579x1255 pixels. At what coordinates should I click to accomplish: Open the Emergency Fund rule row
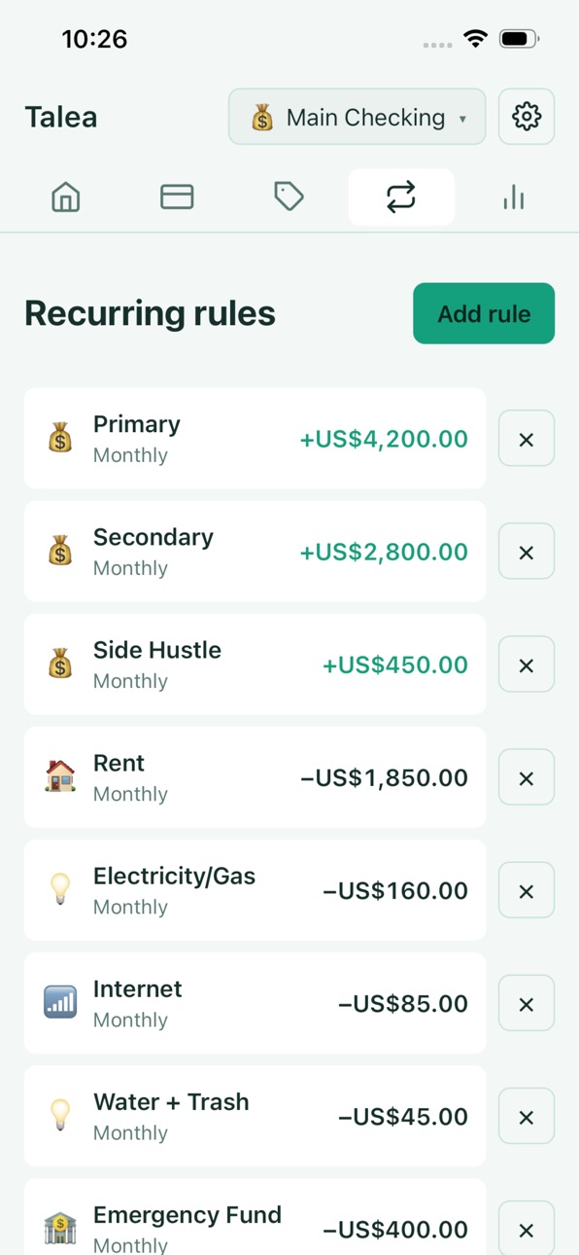click(255, 1217)
